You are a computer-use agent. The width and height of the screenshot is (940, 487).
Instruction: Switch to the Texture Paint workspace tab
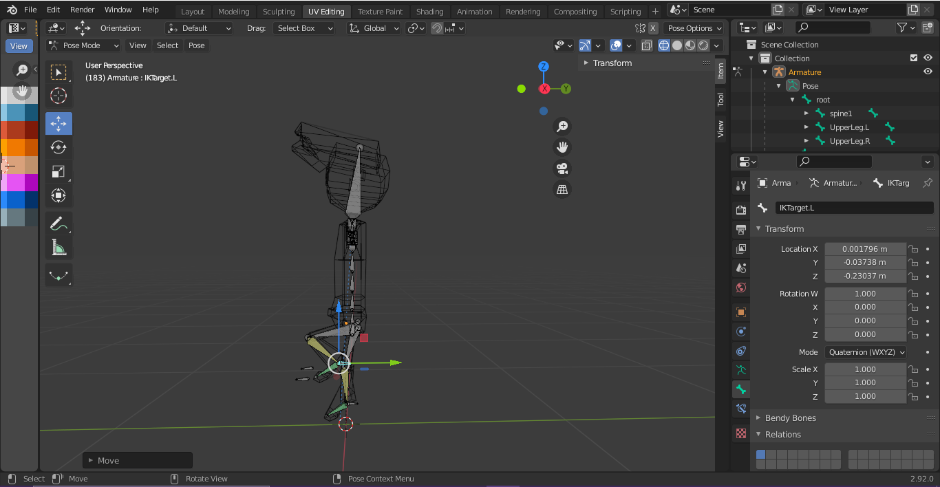tap(380, 12)
